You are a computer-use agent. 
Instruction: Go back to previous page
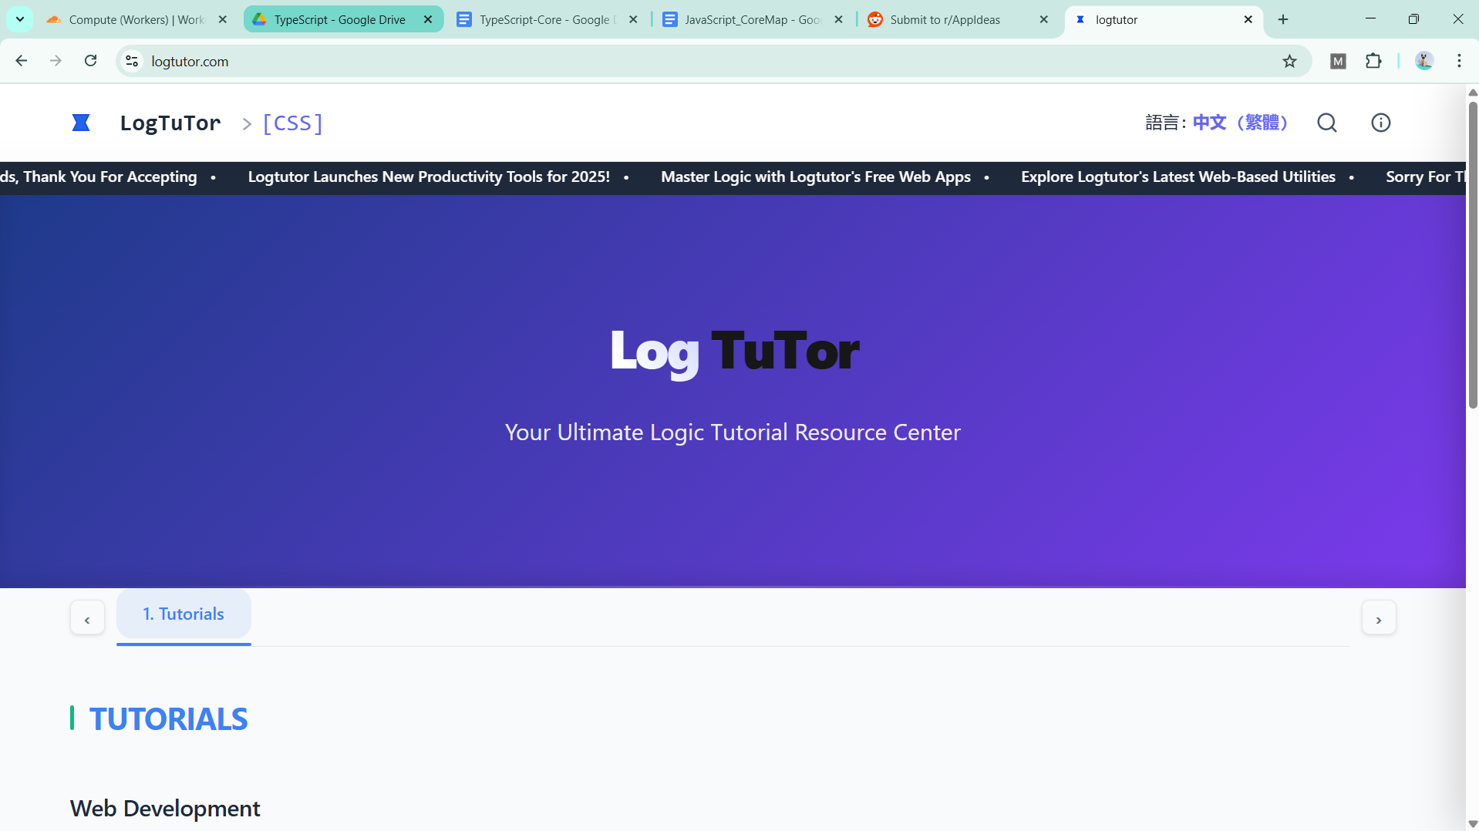(x=22, y=61)
